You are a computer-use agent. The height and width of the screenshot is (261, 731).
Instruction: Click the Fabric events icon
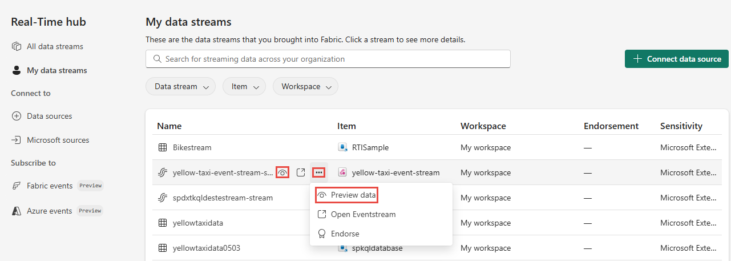pyautogui.click(x=17, y=186)
